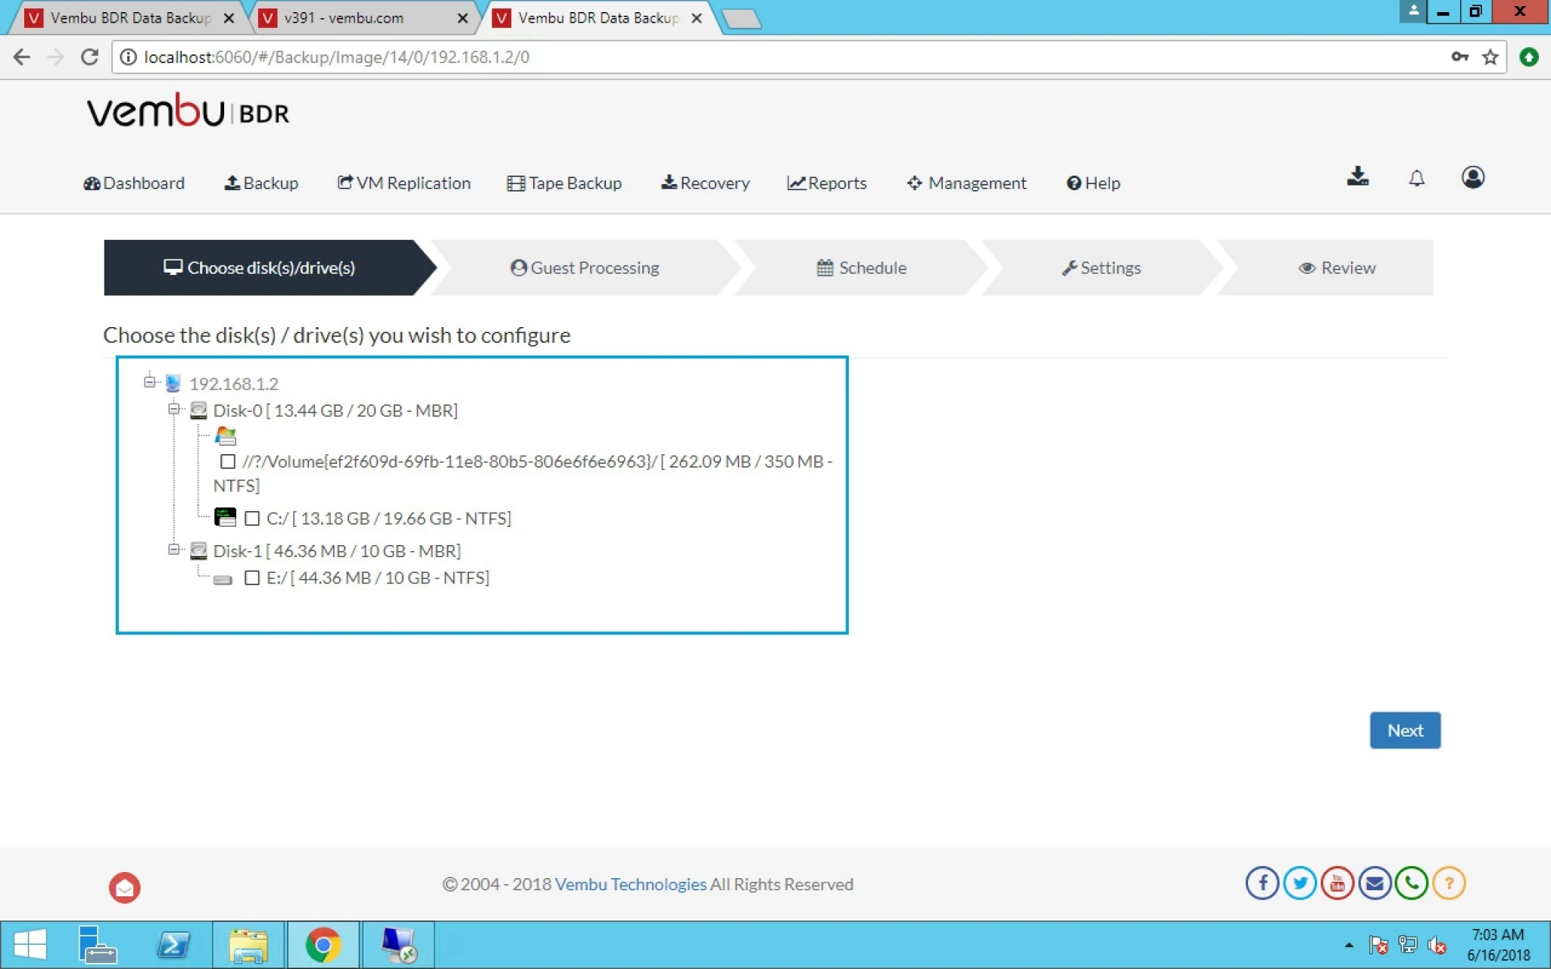Click the browser address bar

point(780,57)
